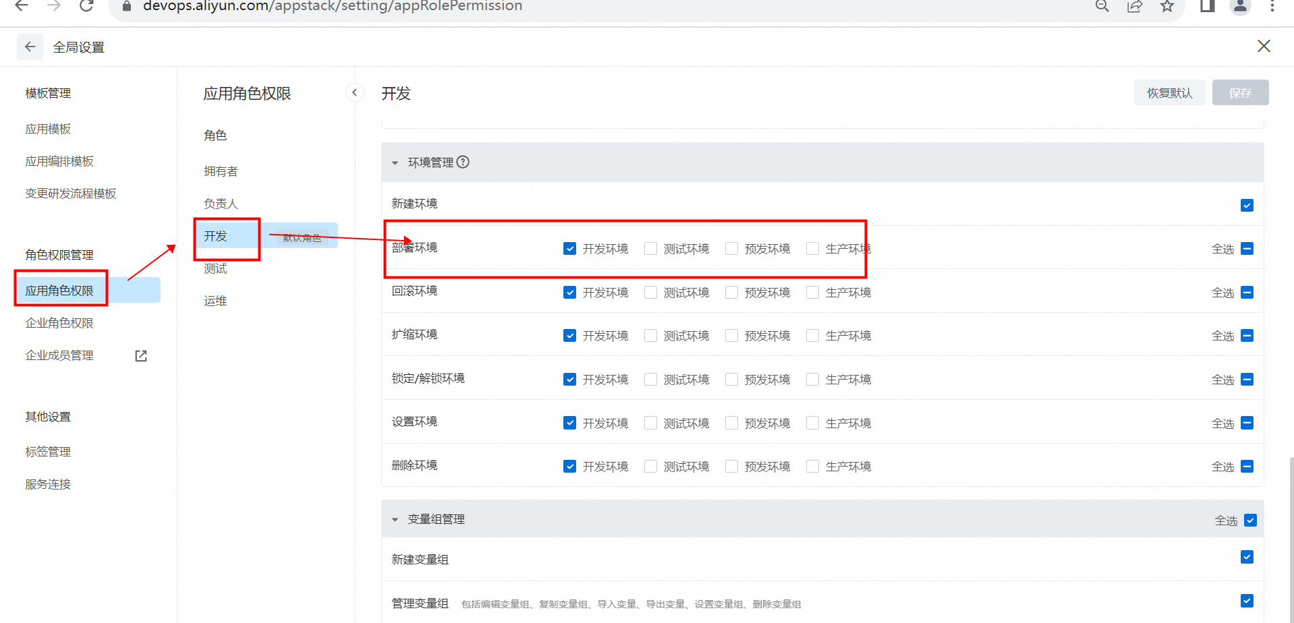Click the browser address bar URL
The image size is (1294, 623).
pyautogui.click(x=333, y=6)
